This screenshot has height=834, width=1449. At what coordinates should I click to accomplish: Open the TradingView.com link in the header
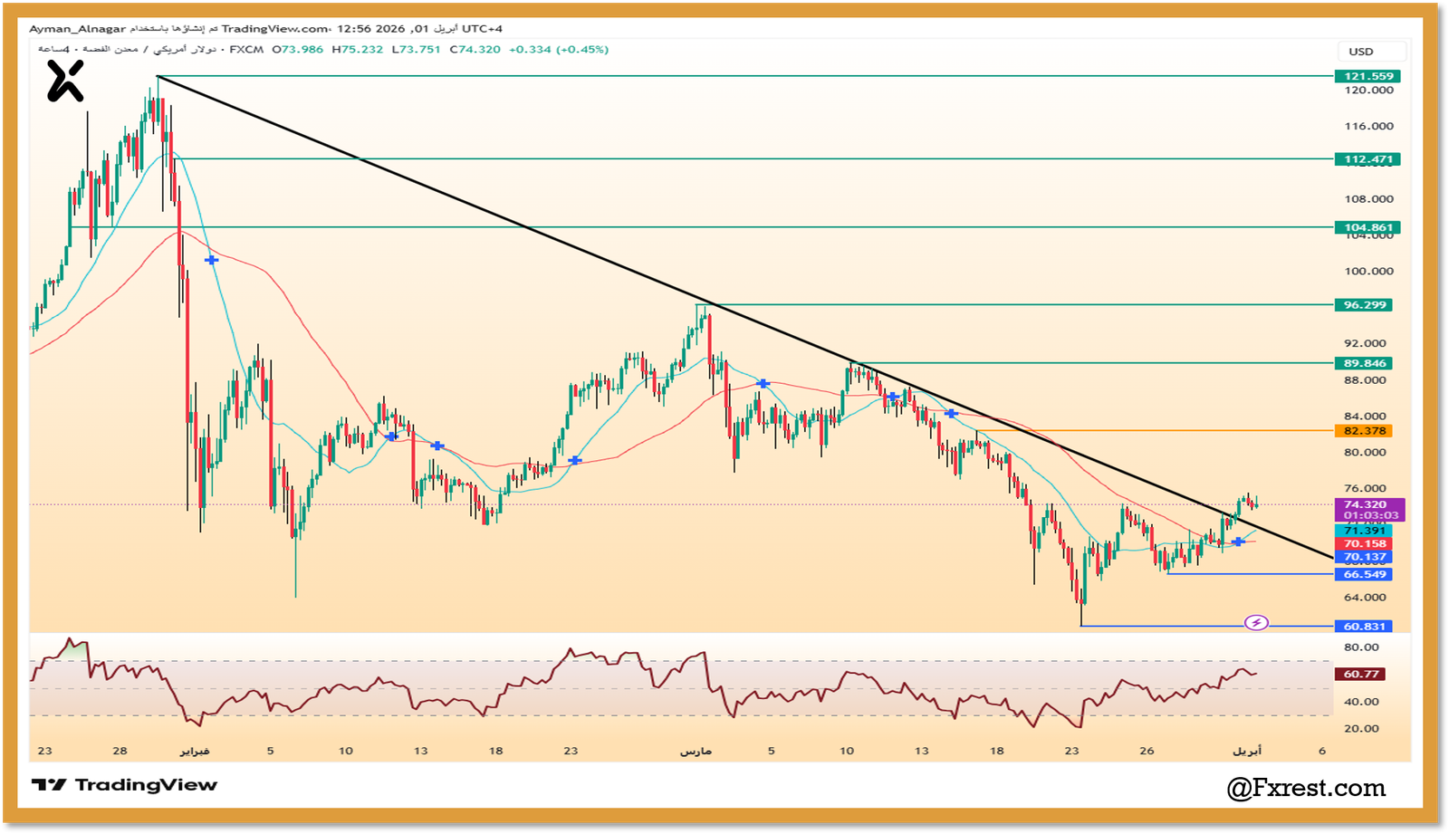[x=274, y=28]
